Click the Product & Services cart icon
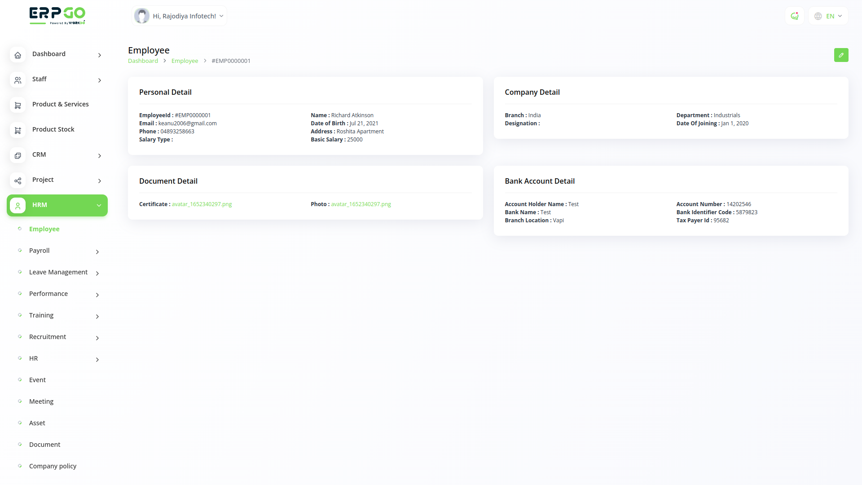The image size is (862, 485). [18, 106]
